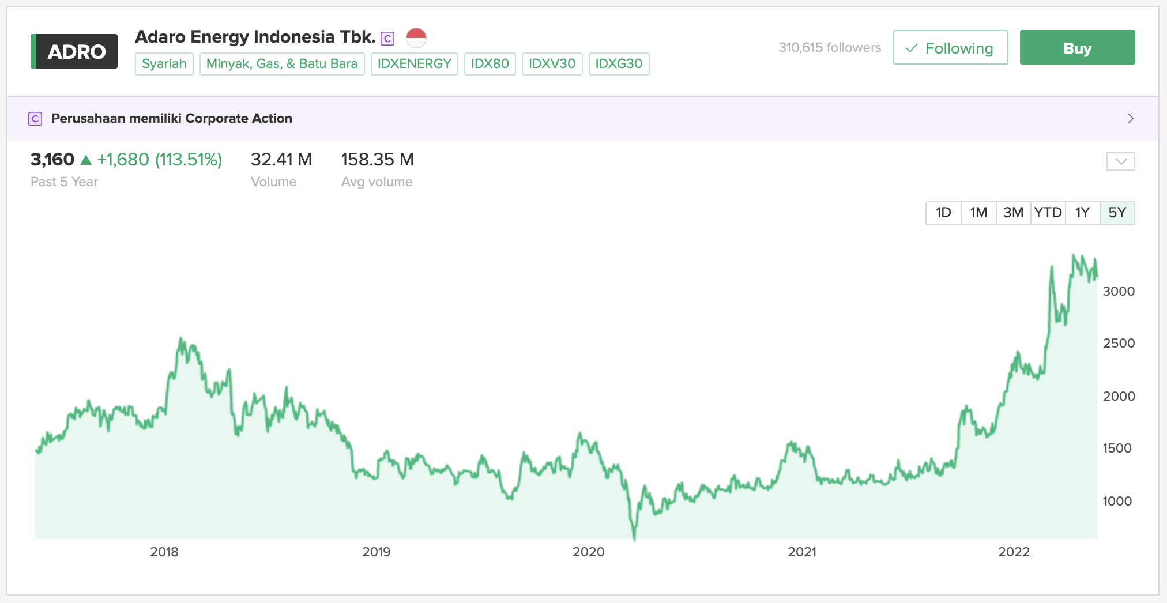Screen dimensions: 1167x603
Task: Click the Adaro Energy Indonesia Tbk. title
Action: [x=255, y=37]
